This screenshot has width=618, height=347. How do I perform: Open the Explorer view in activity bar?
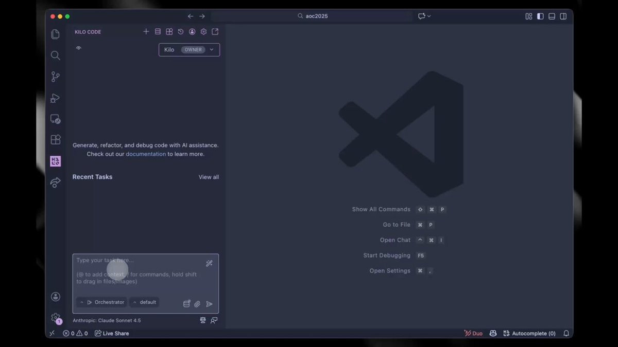55,34
